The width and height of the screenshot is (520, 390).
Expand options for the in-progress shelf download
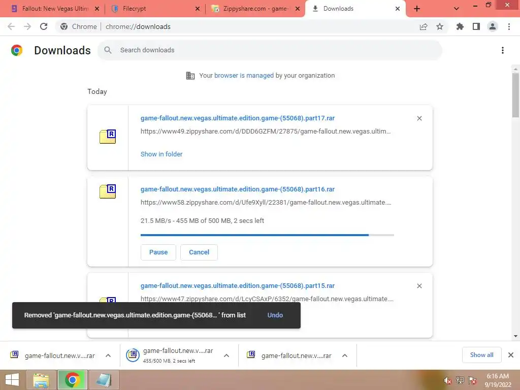[x=226, y=355]
